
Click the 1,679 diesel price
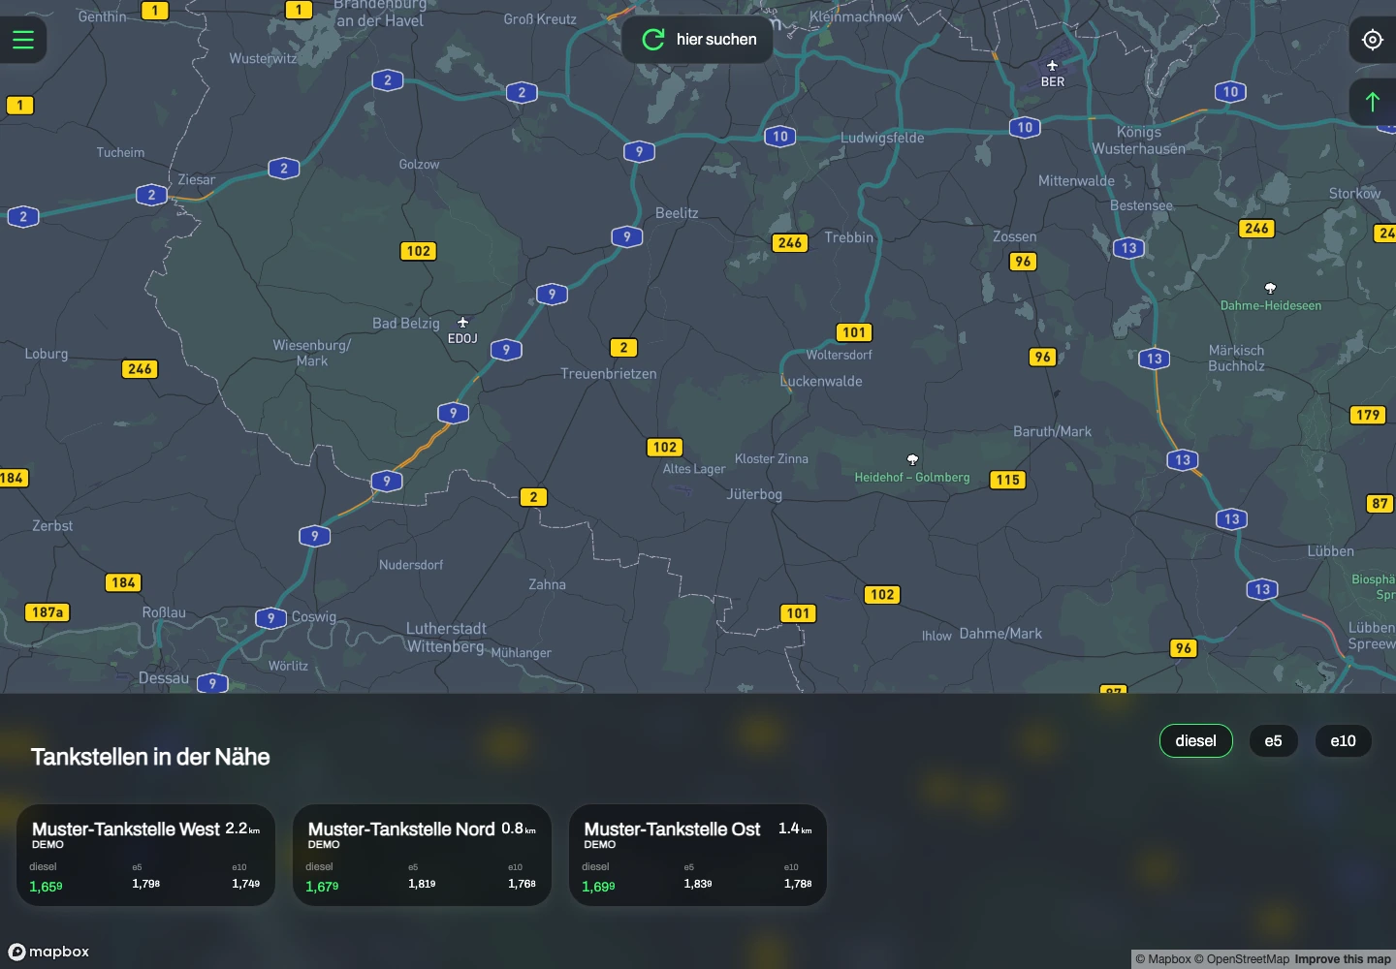(x=322, y=887)
